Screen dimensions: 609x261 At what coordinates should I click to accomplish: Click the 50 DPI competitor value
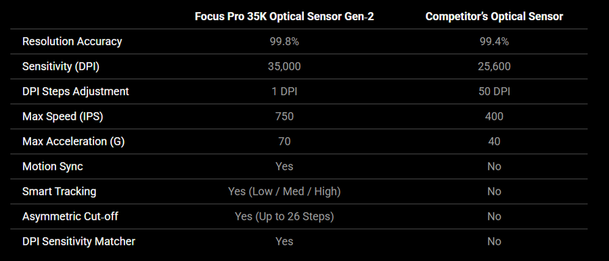pyautogui.click(x=494, y=92)
